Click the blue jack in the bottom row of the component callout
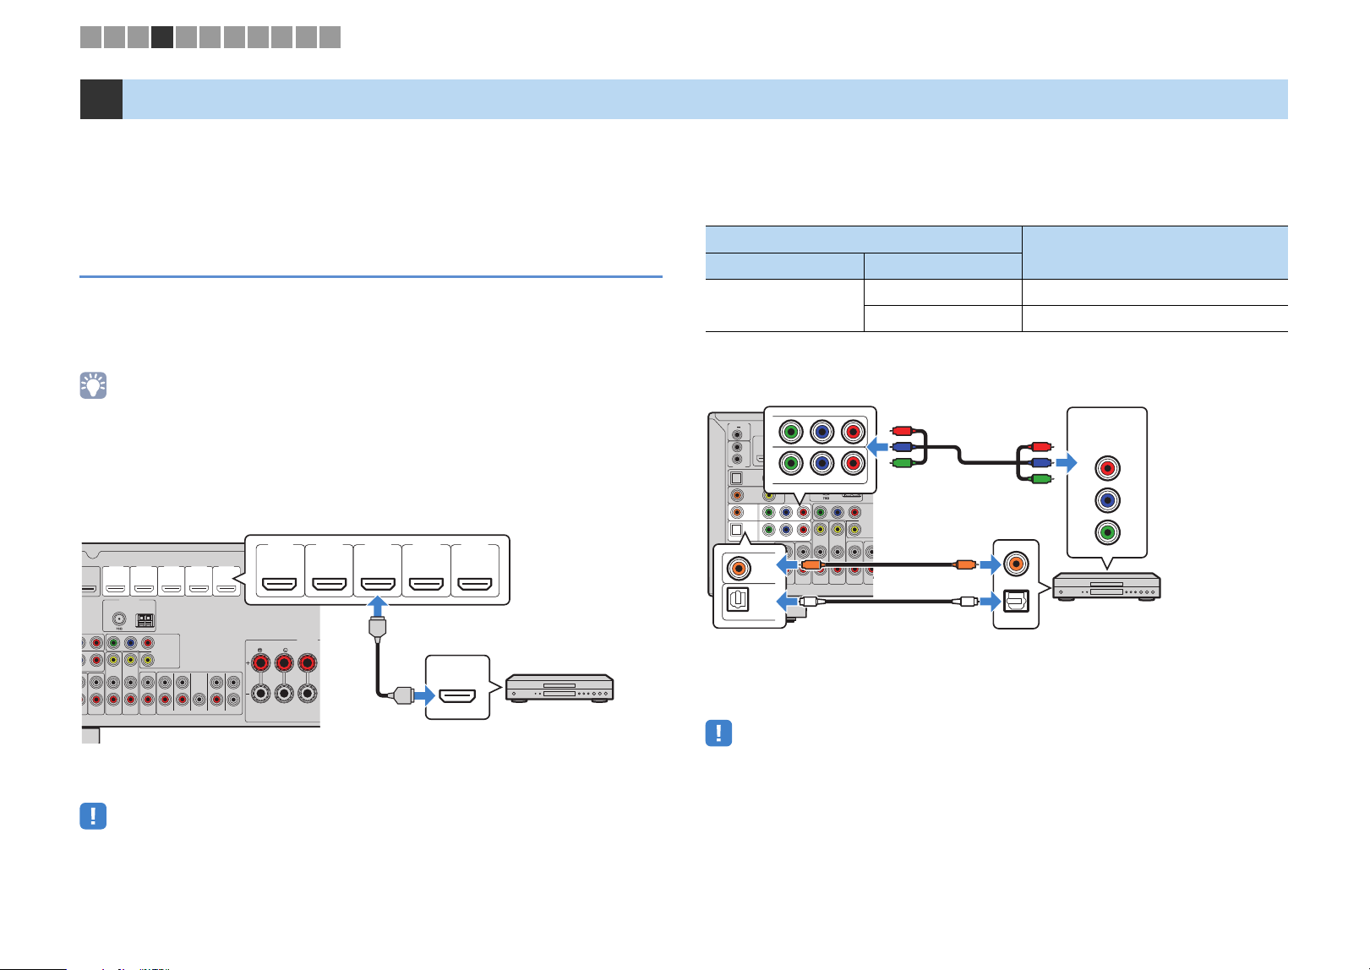This screenshot has height=970, width=1370. [x=821, y=464]
